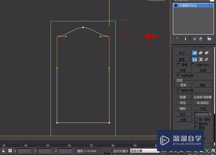The width and height of the screenshot is (216, 155).
Task: Click the Z coordinate field
Action: (65, 151)
